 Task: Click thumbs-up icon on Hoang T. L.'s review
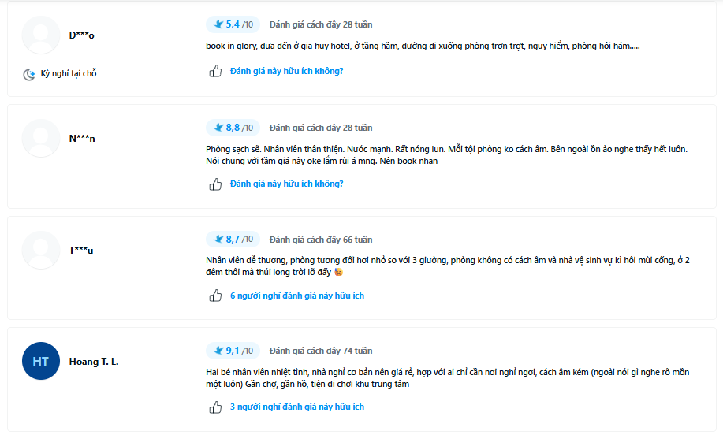[215, 407]
